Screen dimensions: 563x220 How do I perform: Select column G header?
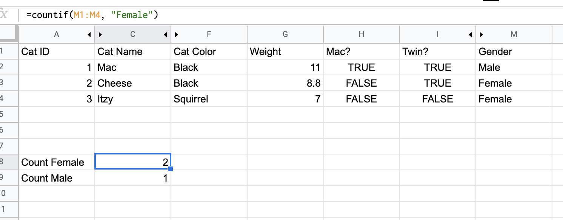[285, 34]
